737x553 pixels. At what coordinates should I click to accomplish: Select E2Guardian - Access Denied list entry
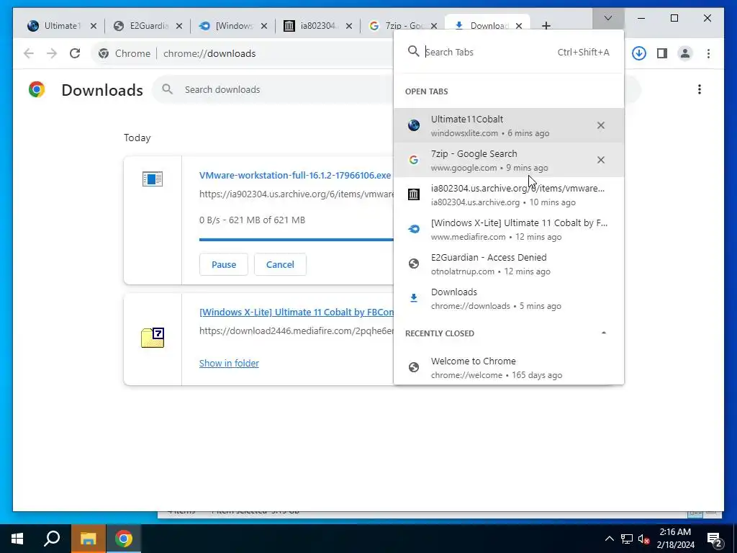tap(509, 264)
